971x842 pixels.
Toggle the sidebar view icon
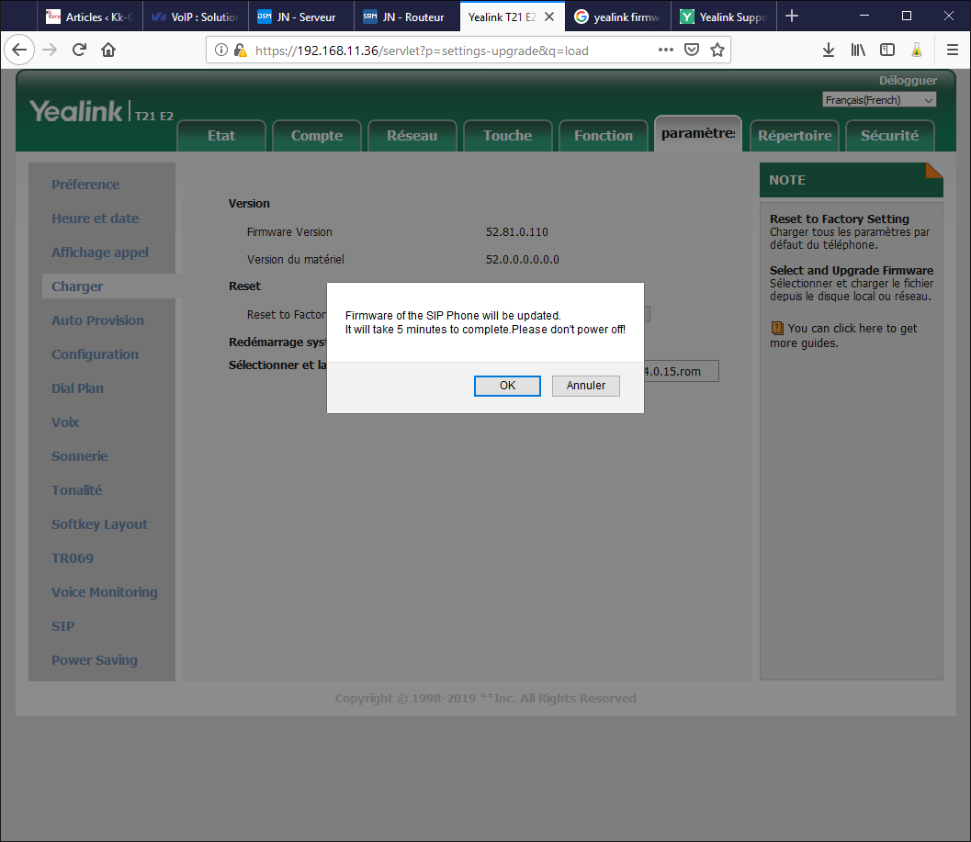pos(887,51)
